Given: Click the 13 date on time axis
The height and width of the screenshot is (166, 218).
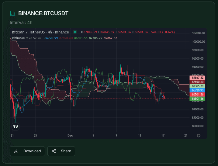Looking at the screenshot, I should (x=140, y=135).
